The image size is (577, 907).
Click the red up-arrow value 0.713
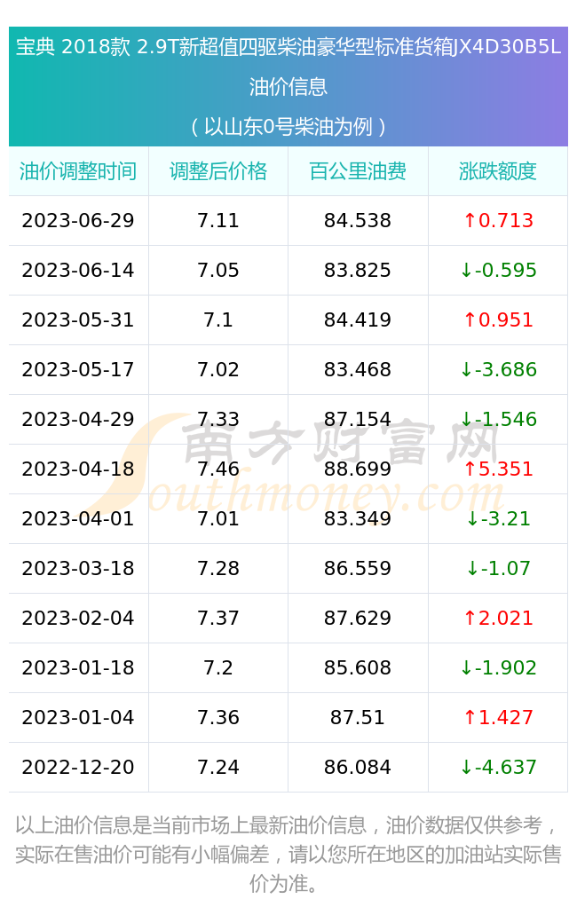click(x=498, y=220)
